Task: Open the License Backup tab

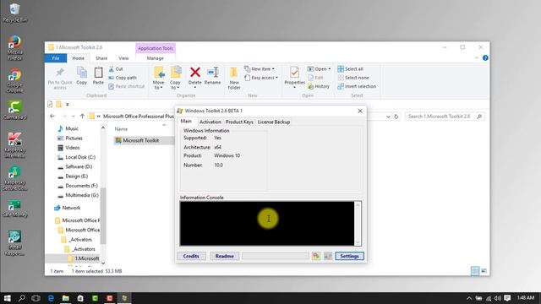Action: (274, 122)
